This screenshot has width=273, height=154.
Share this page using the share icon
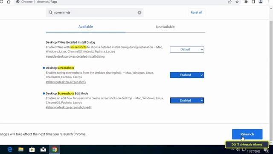(229, 2)
